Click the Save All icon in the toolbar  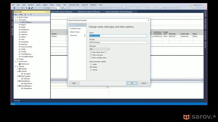[32, 8]
